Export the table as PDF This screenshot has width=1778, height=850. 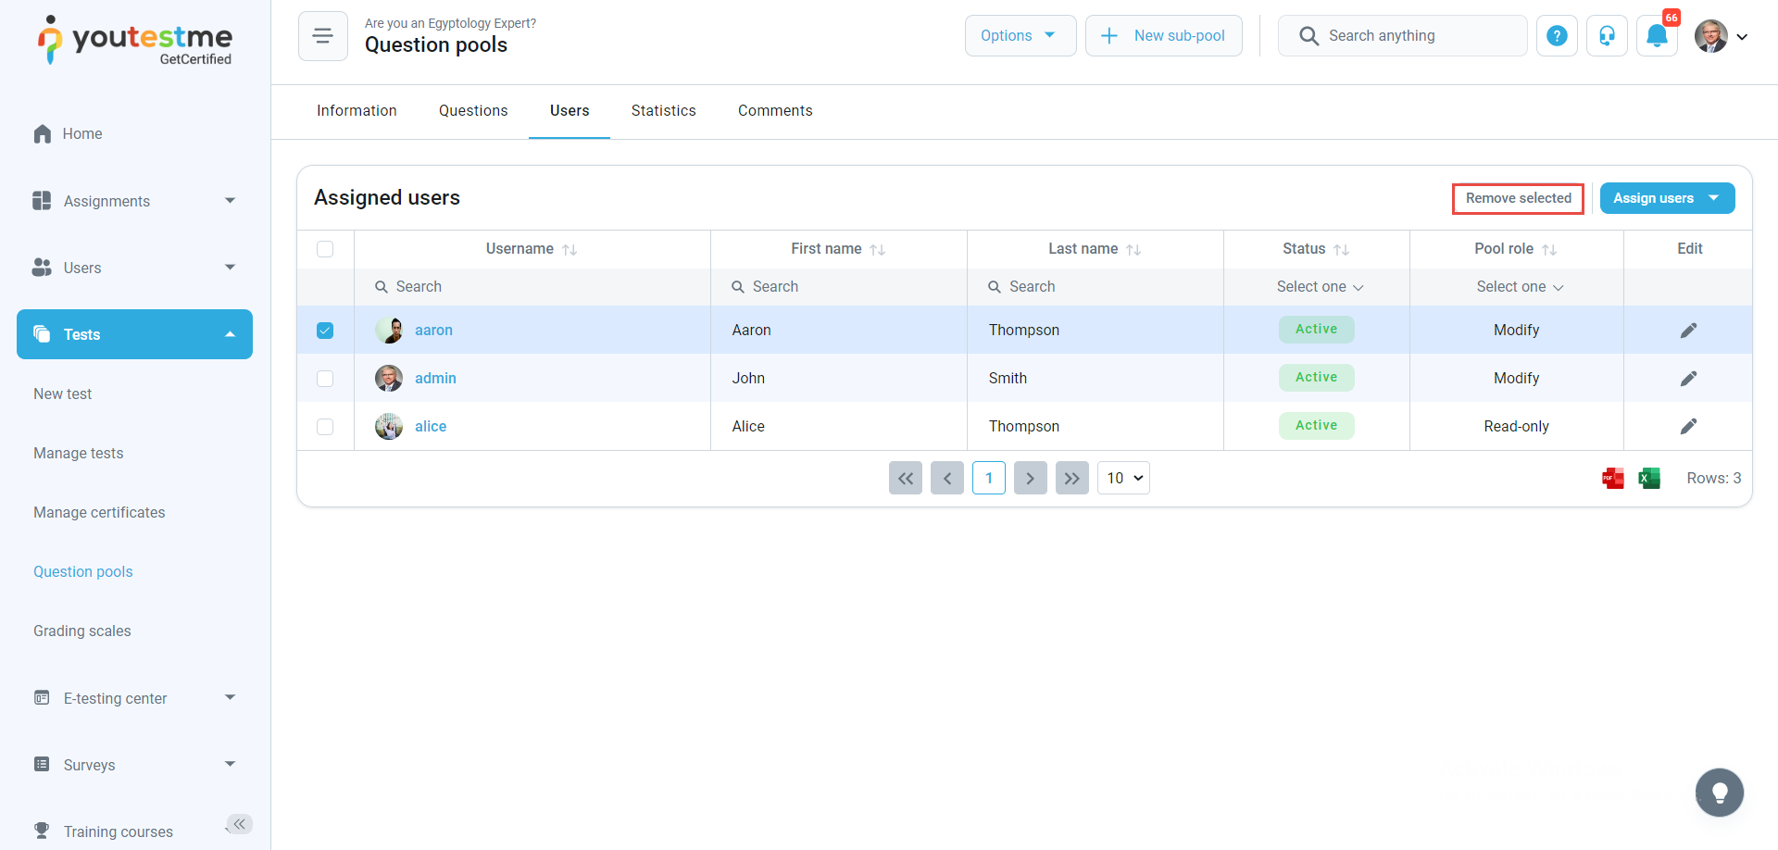point(1612,478)
